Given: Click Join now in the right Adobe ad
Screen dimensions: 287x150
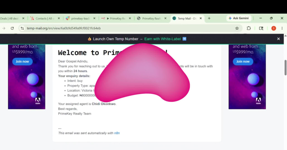Looking at the screenshot, I should (x=243, y=62).
